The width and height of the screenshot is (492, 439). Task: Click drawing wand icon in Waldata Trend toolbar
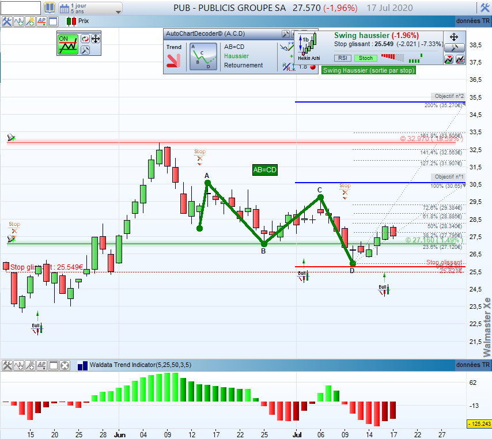point(30,366)
